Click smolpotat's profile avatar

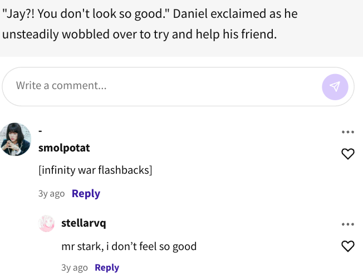(15, 139)
